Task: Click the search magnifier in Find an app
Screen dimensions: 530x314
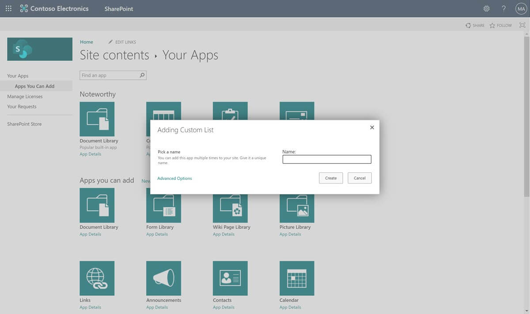Action: [142, 75]
